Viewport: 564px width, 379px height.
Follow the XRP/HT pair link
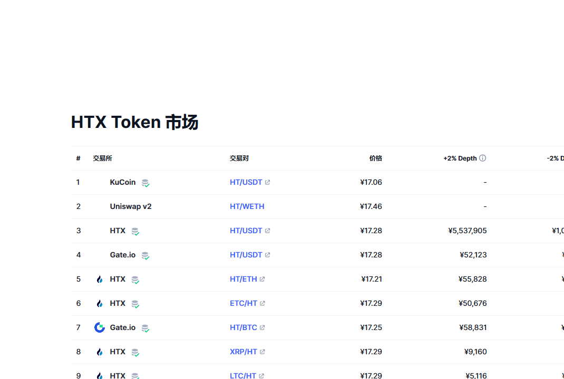(x=244, y=352)
